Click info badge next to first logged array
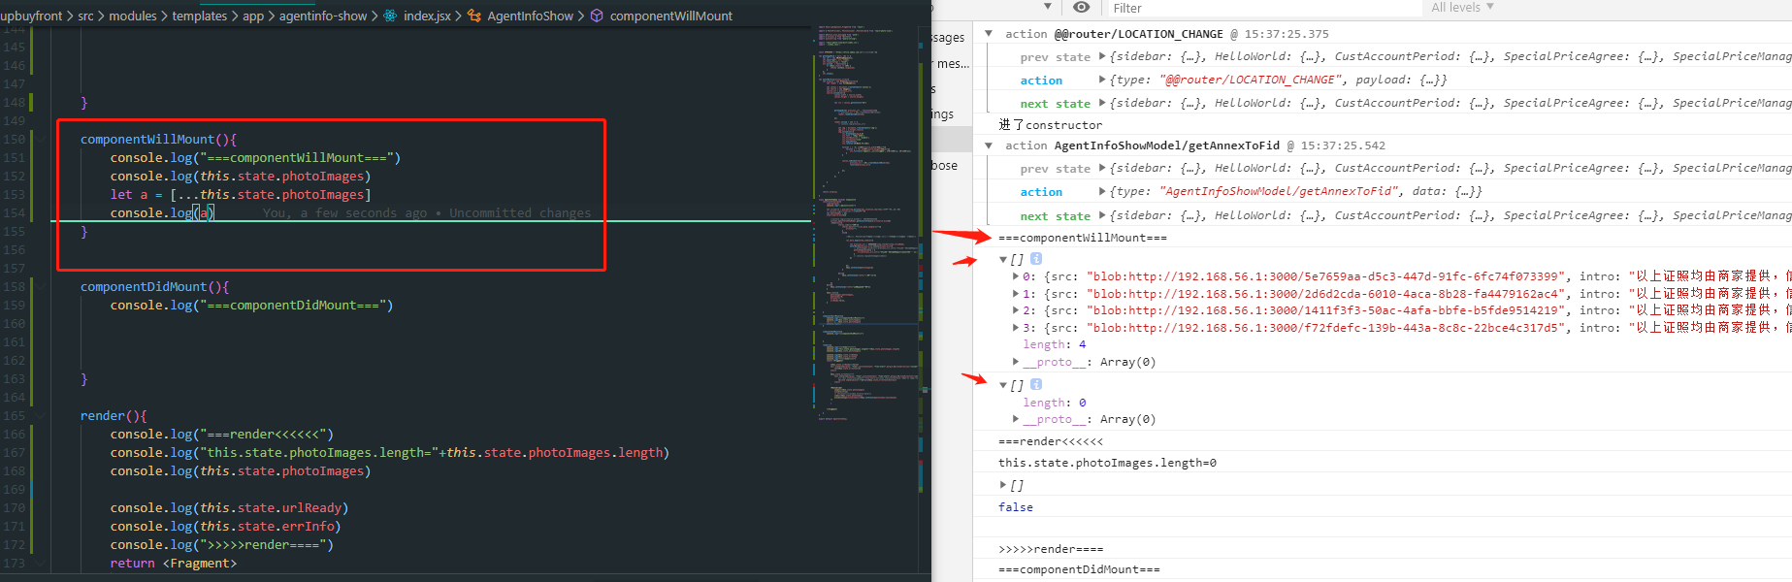 (x=1036, y=259)
